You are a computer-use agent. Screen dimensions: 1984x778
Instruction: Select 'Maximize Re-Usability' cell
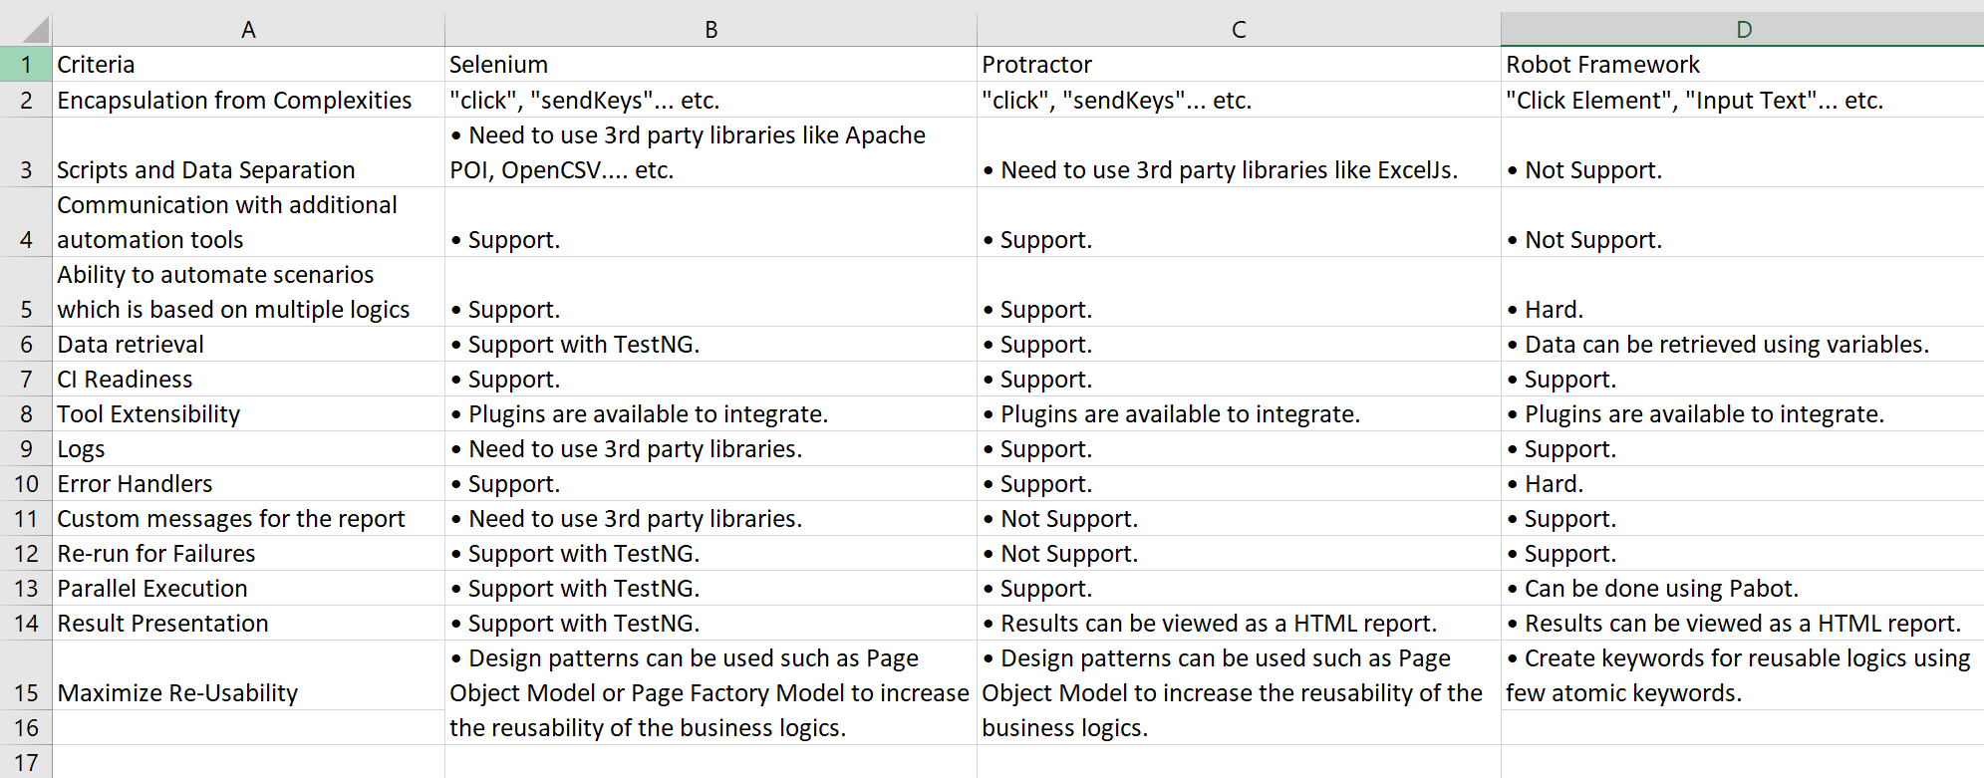pos(248,675)
